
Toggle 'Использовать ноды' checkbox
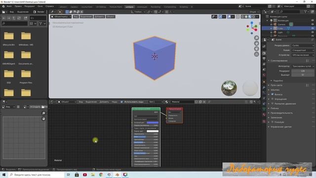(x=121, y=102)
